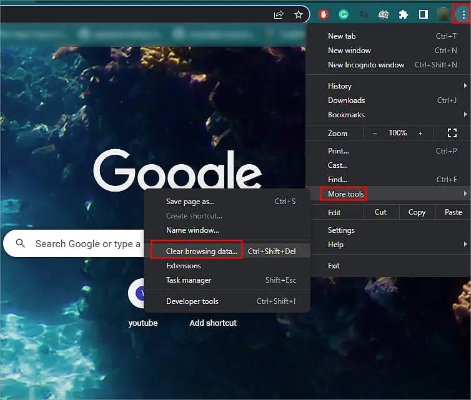Open Developer tools from submenu
471x400 pixels.
227,301
